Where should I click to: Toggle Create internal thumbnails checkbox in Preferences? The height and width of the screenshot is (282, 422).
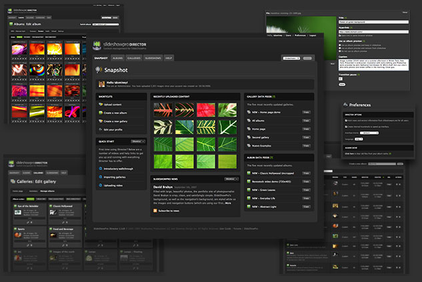tap(346, 127)
